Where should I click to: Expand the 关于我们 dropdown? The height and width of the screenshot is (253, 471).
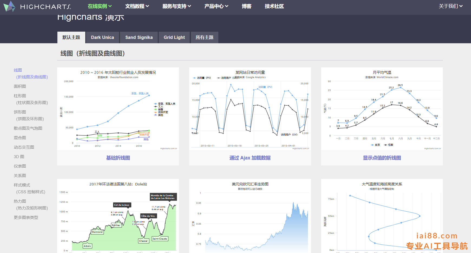tap(450, 6)
